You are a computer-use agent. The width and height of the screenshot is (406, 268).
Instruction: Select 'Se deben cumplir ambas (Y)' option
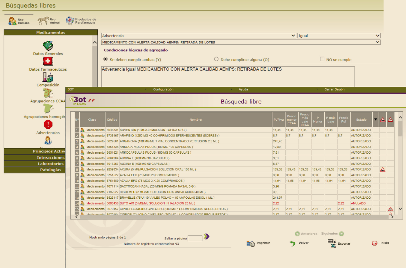pyautogui.click(x=106, y=59)
